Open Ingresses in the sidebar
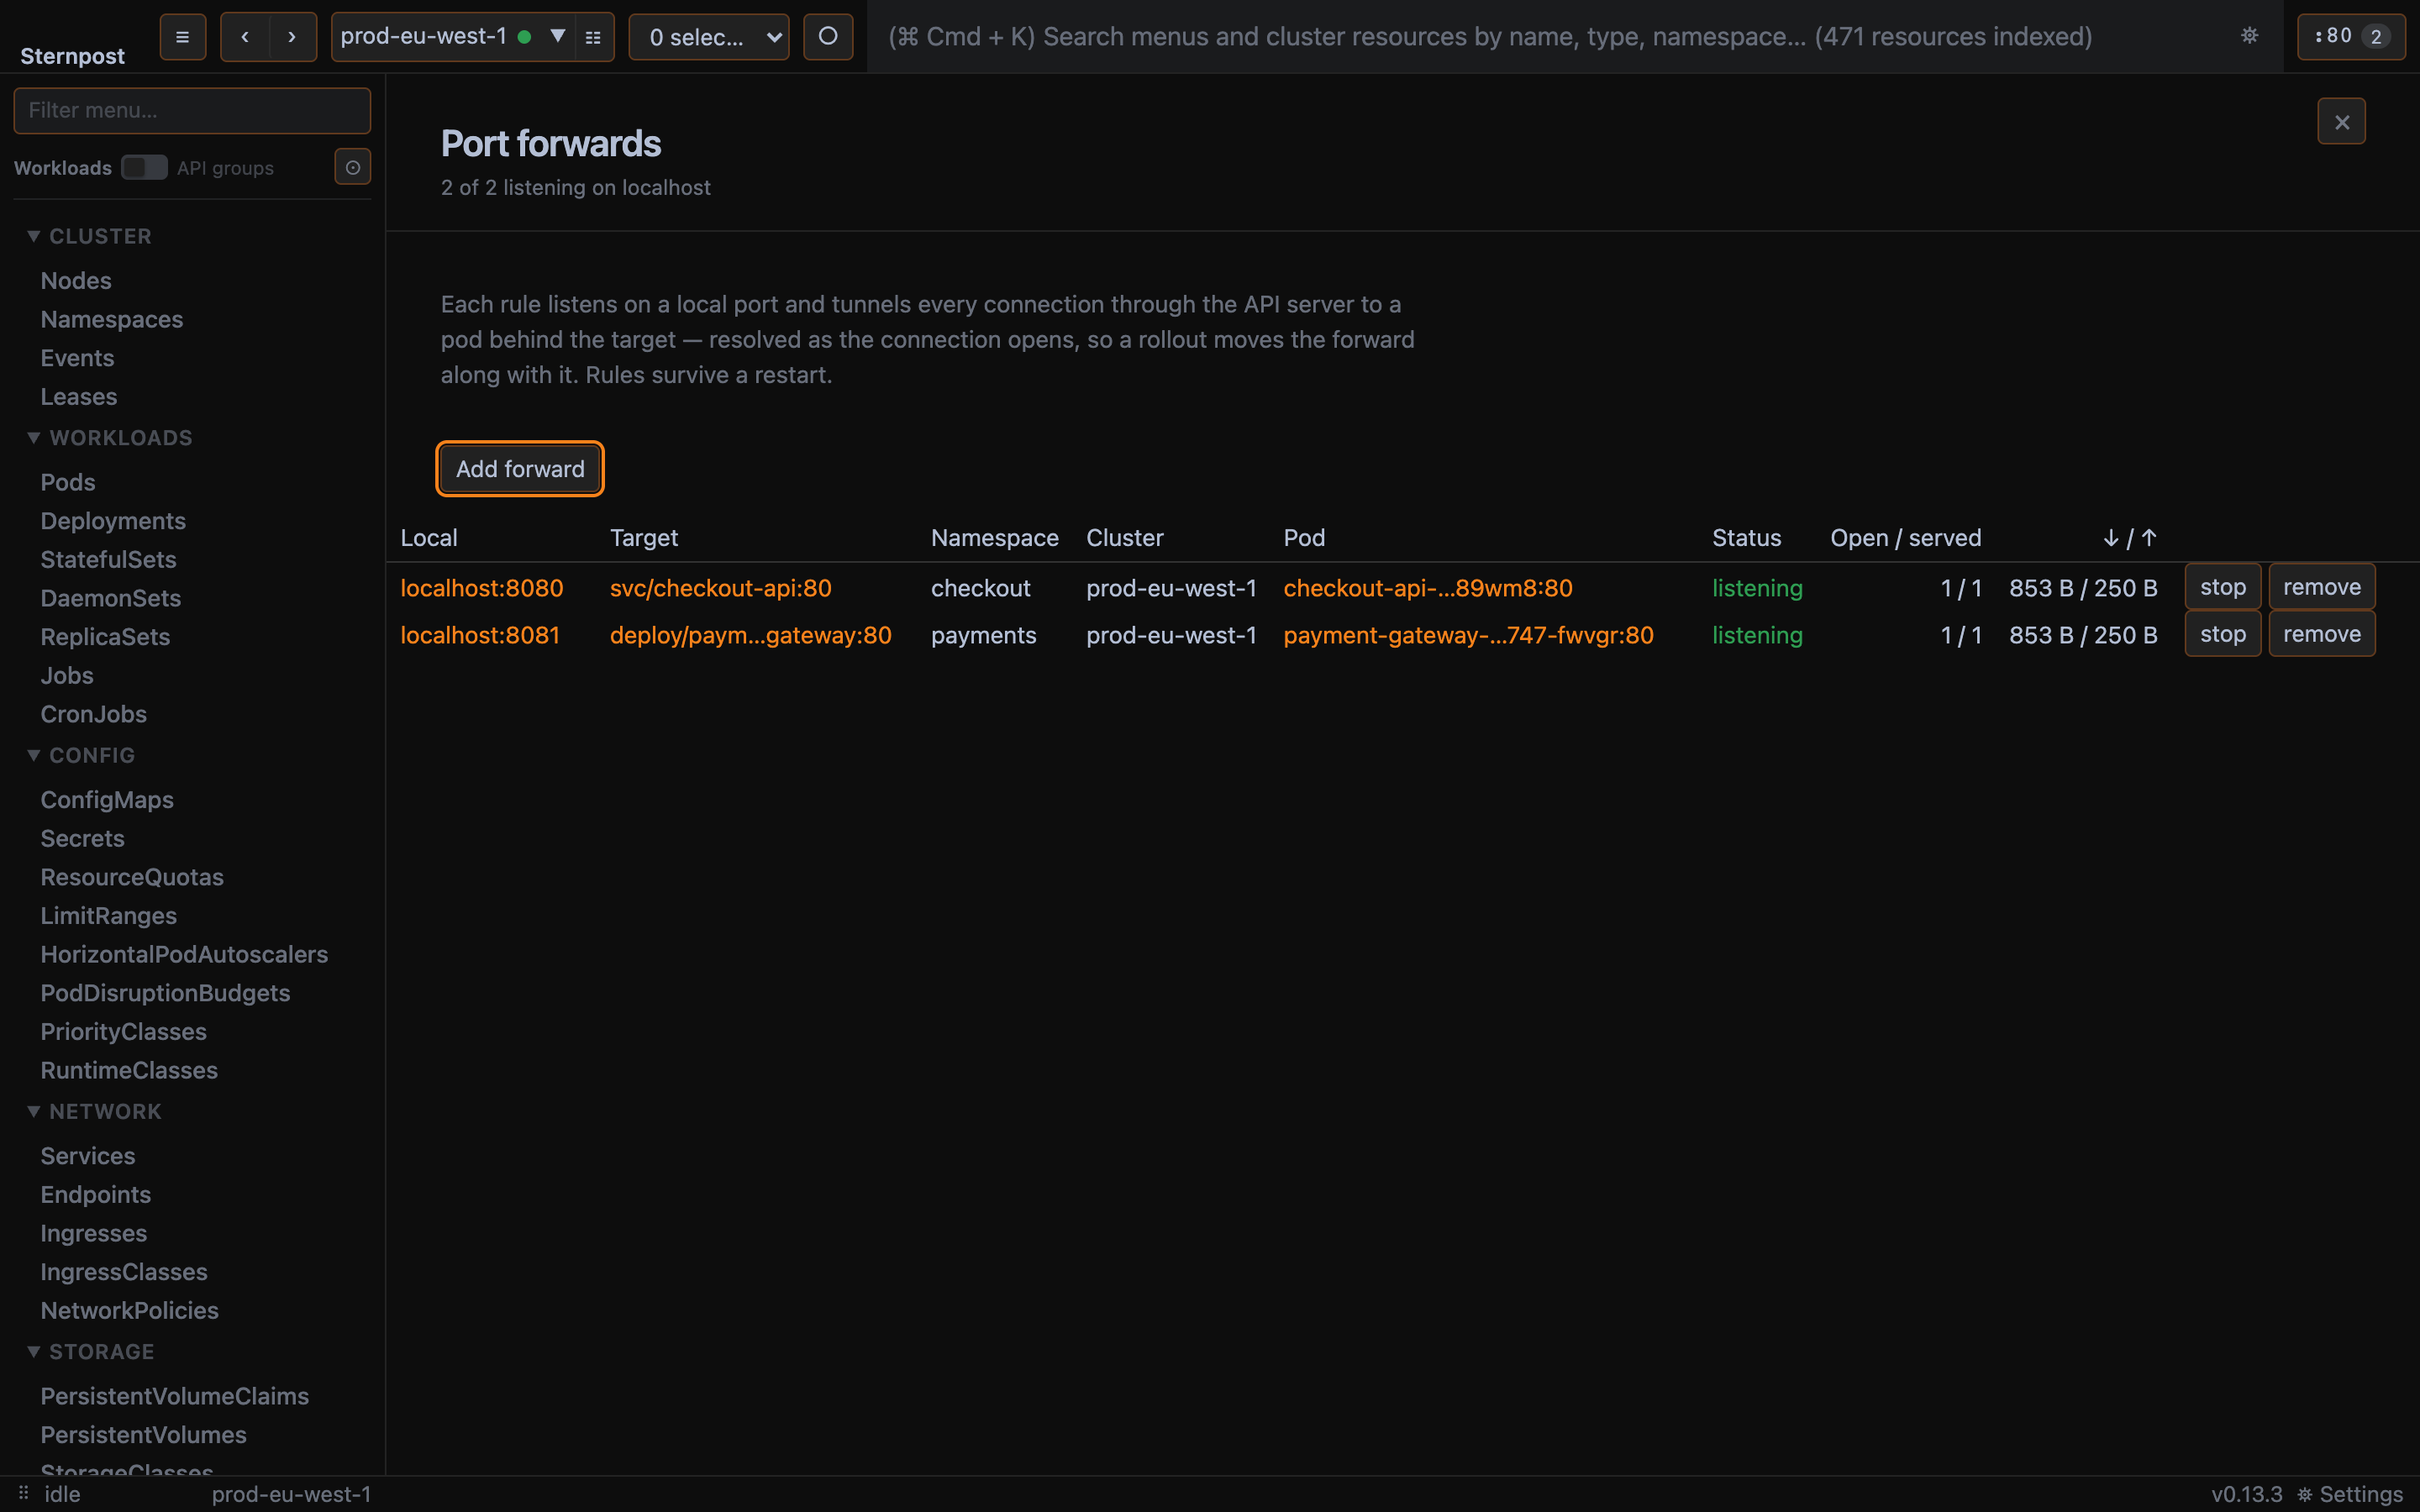Image resolution: width=2420 pixels, height=1512 pixels. [94, 1233]
